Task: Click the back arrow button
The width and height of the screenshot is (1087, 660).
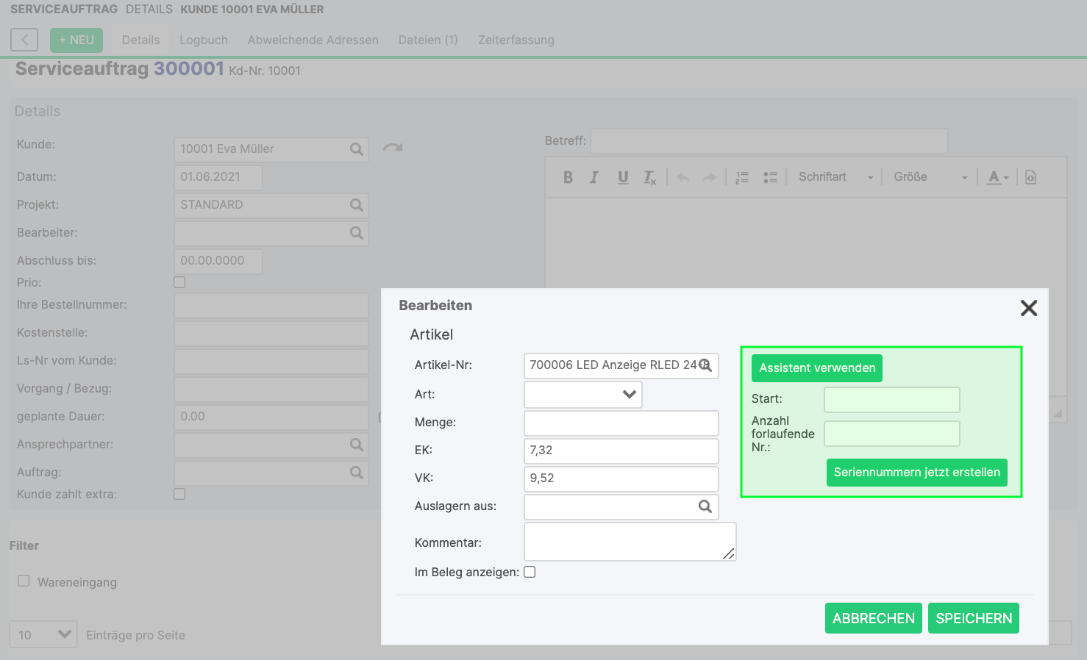Action: [x=24, y=40]
